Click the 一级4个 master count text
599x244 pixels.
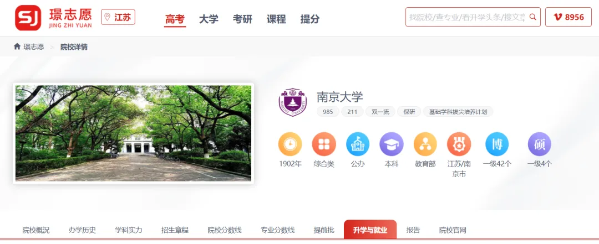[x=540, y=164]
